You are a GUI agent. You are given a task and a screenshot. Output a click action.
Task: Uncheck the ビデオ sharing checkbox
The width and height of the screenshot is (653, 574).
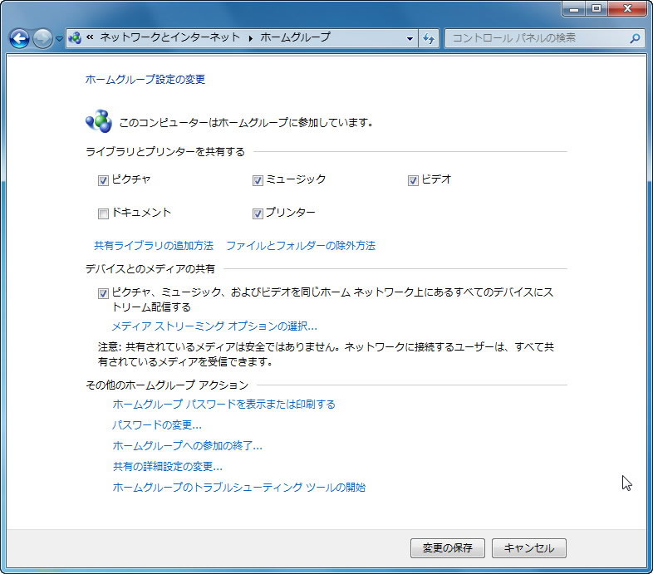click(x=413, y=180)
